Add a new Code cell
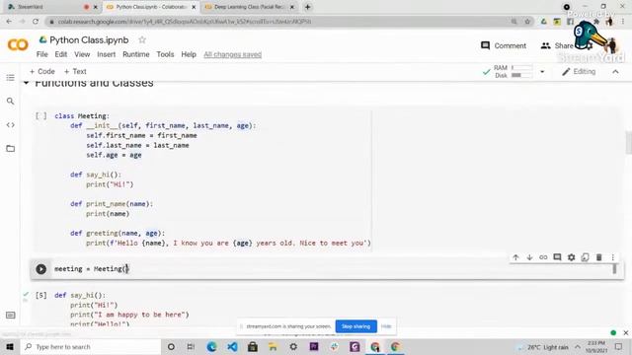The image size is (632, 355). 41,71
